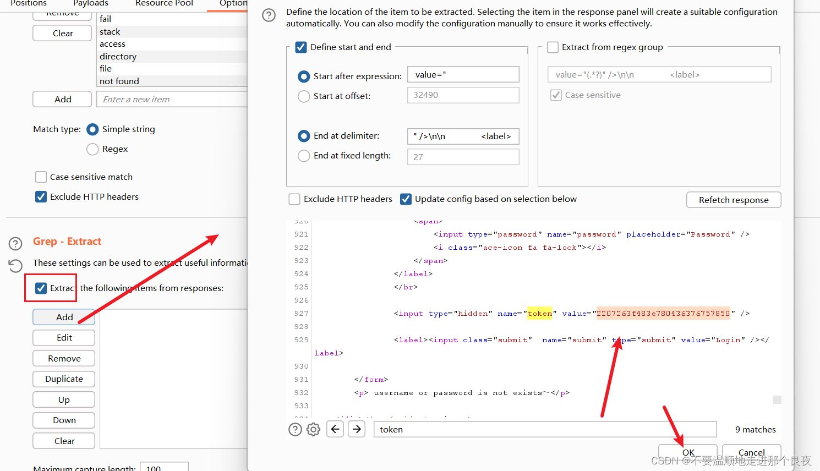Screen dimensions: 820x471
Task: Move extract item Up
Action: click(64, 399)
